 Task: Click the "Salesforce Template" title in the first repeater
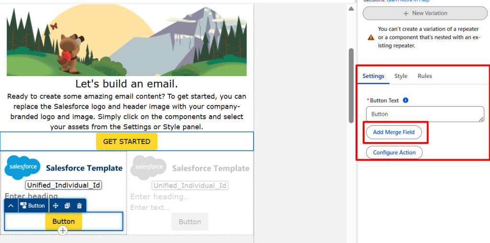click(84, 168)
